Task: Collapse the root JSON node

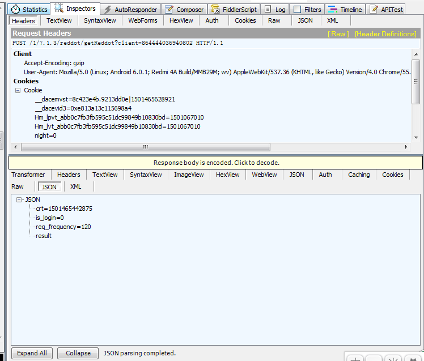Action: pyautogui.click(x=19, y=200)
